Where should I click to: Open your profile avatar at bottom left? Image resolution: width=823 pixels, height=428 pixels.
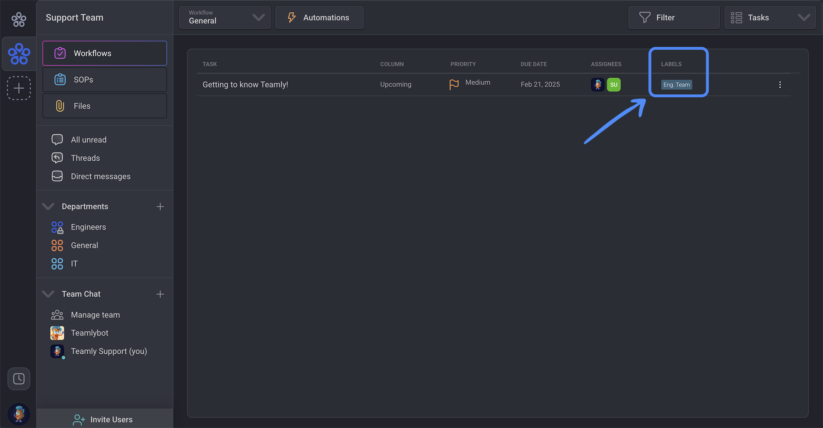19,414
